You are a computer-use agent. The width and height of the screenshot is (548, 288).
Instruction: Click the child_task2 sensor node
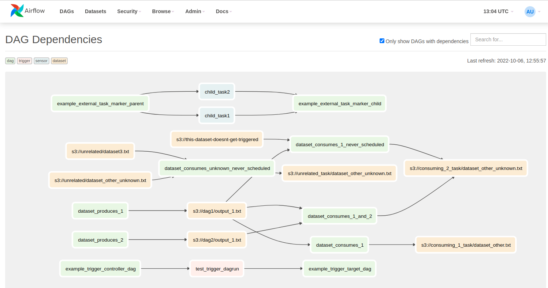tap(217, 92)
